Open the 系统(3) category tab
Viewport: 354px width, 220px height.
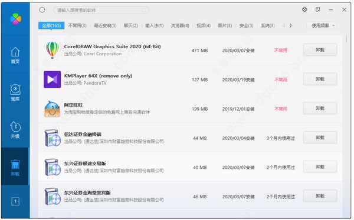click(x=268, y=25)
